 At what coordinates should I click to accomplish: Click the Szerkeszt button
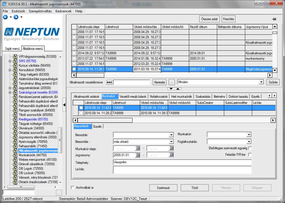click(x=163, y=188)
